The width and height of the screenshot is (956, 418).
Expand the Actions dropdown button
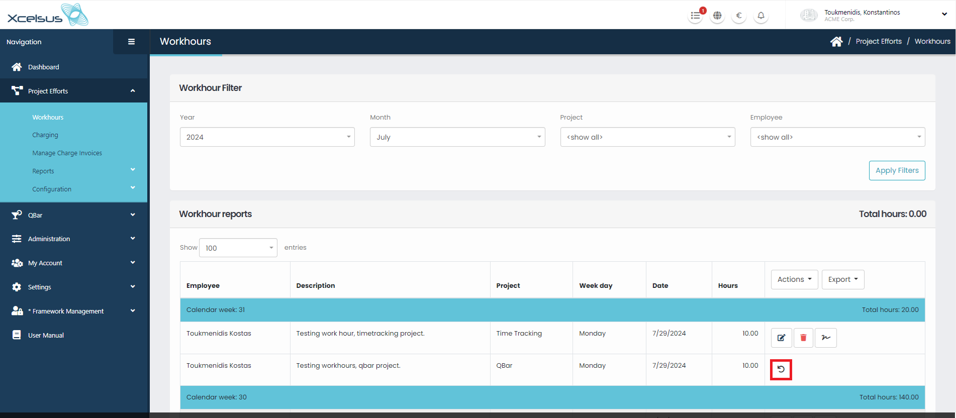point(794,279)
